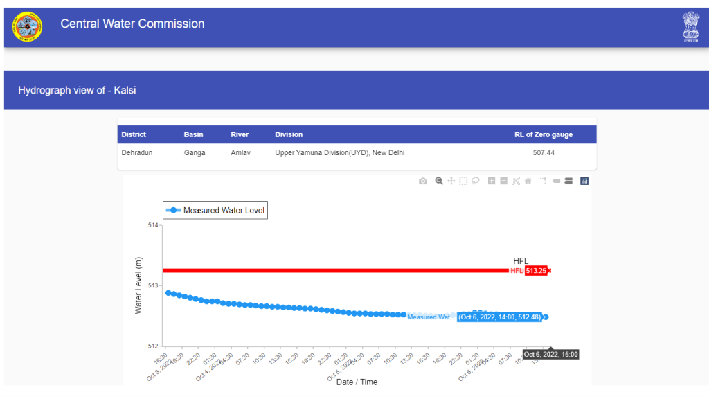The height and width of the screenshot is (399, 709).
Task: Select the Zoom tool in chart toolbar
Action: coord(438,181)
